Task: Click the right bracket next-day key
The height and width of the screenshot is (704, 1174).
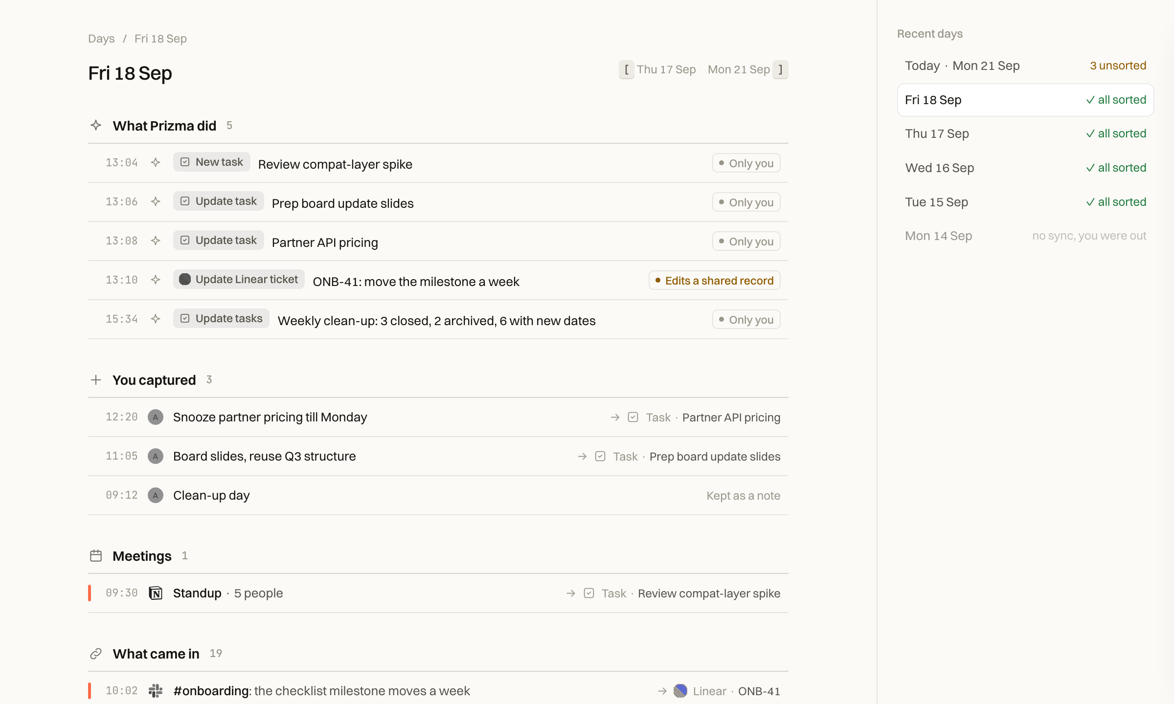Action: (x=781, y=69)
